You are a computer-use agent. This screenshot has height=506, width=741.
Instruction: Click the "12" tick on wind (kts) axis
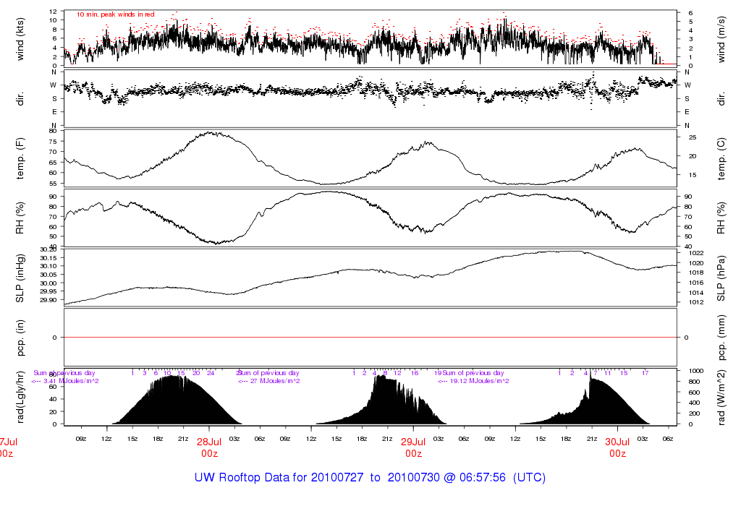[53, 12]
